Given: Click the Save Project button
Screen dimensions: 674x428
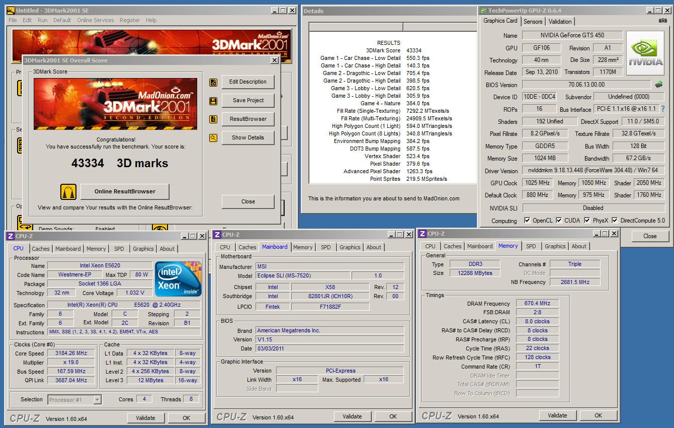Looking at the screenshot, I should pos(248,101).
